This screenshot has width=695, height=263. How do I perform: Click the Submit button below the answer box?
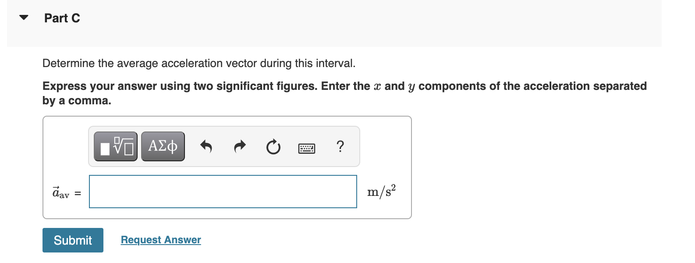tap(73, 240)
